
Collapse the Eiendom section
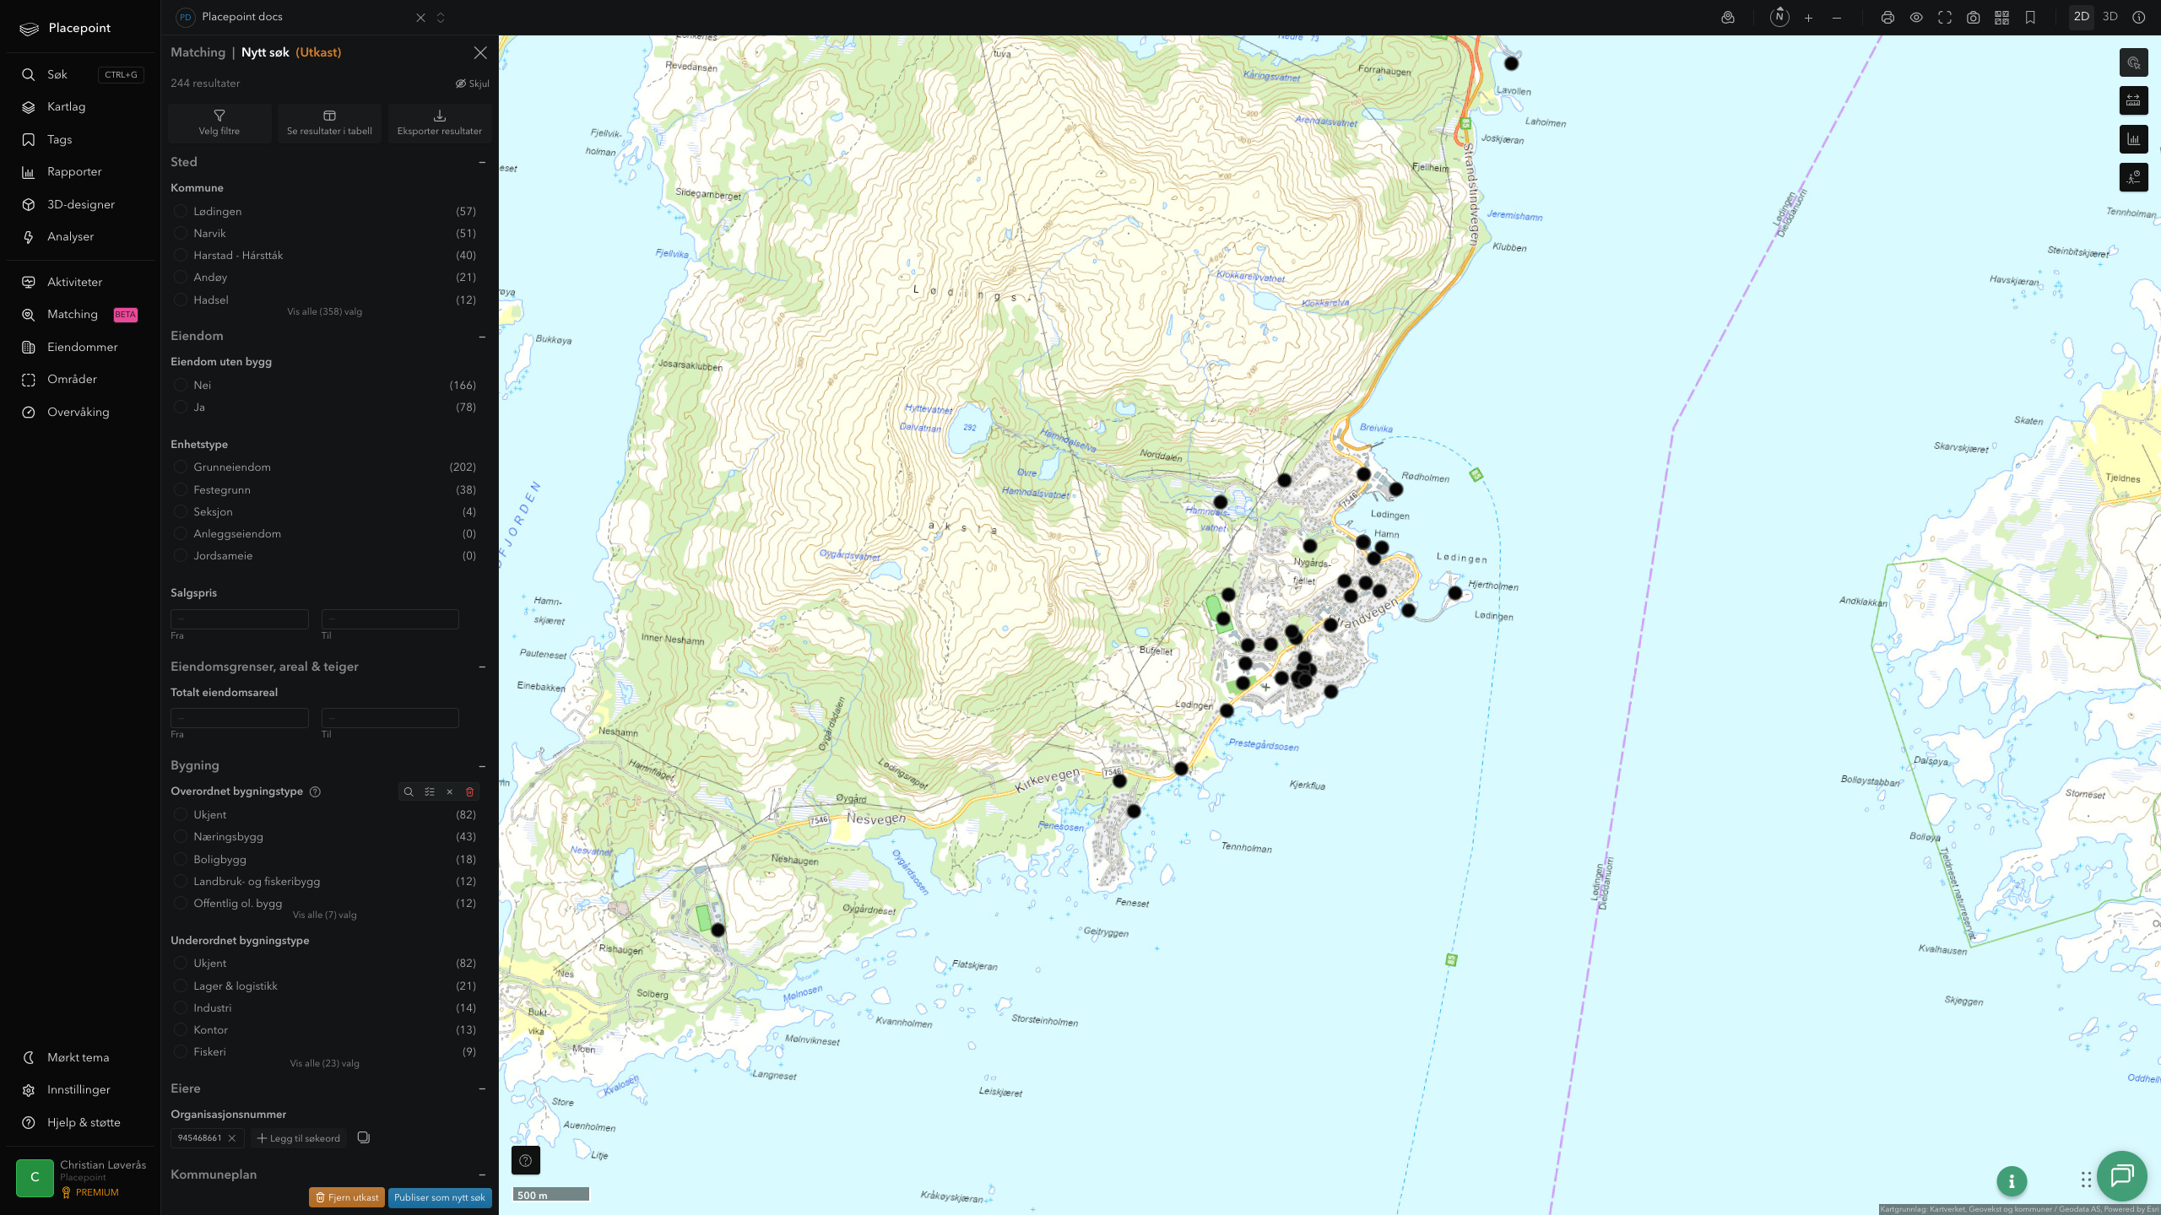point(482,336)
